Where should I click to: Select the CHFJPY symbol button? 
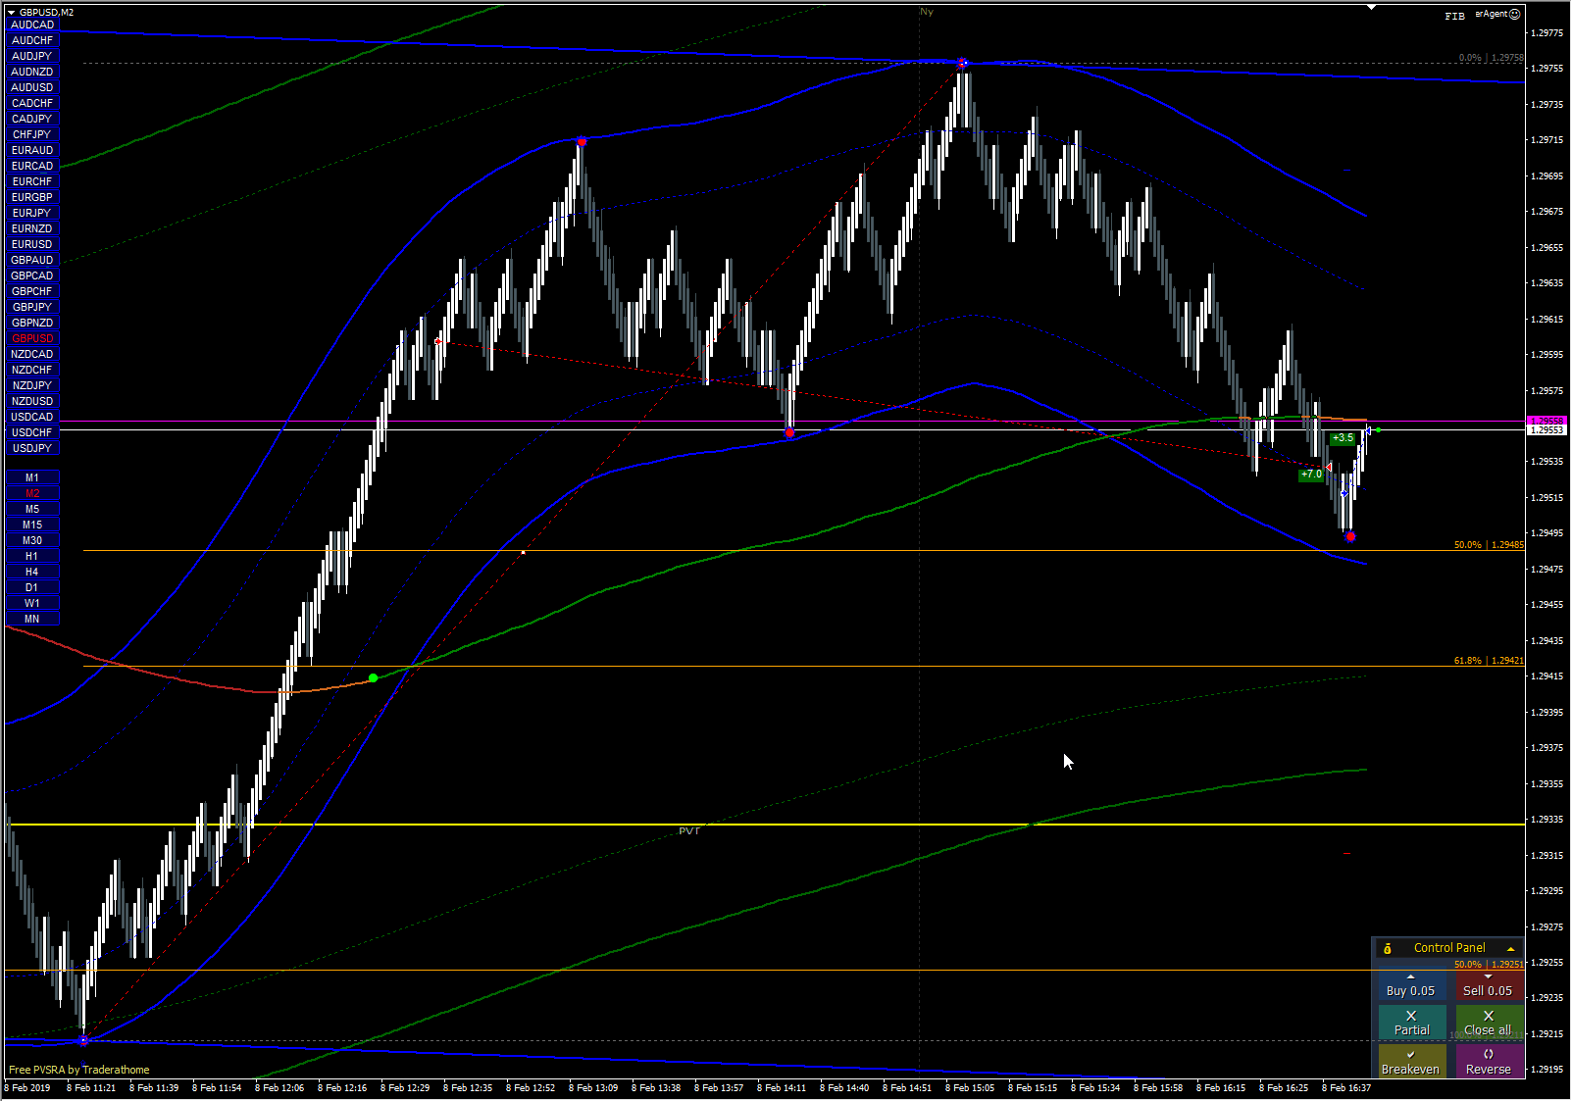click(32, 134)
